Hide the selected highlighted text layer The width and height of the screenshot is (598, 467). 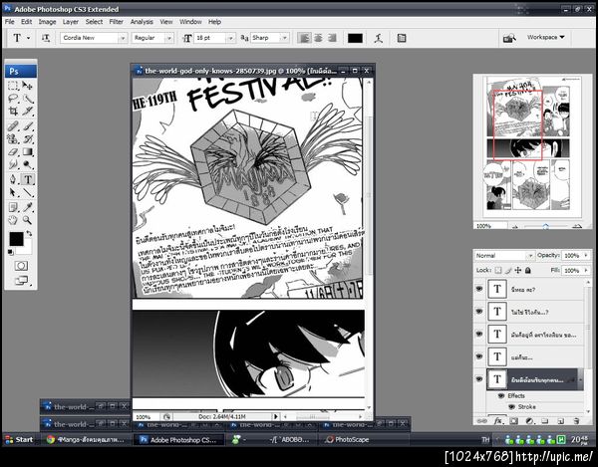click(479, 379)
